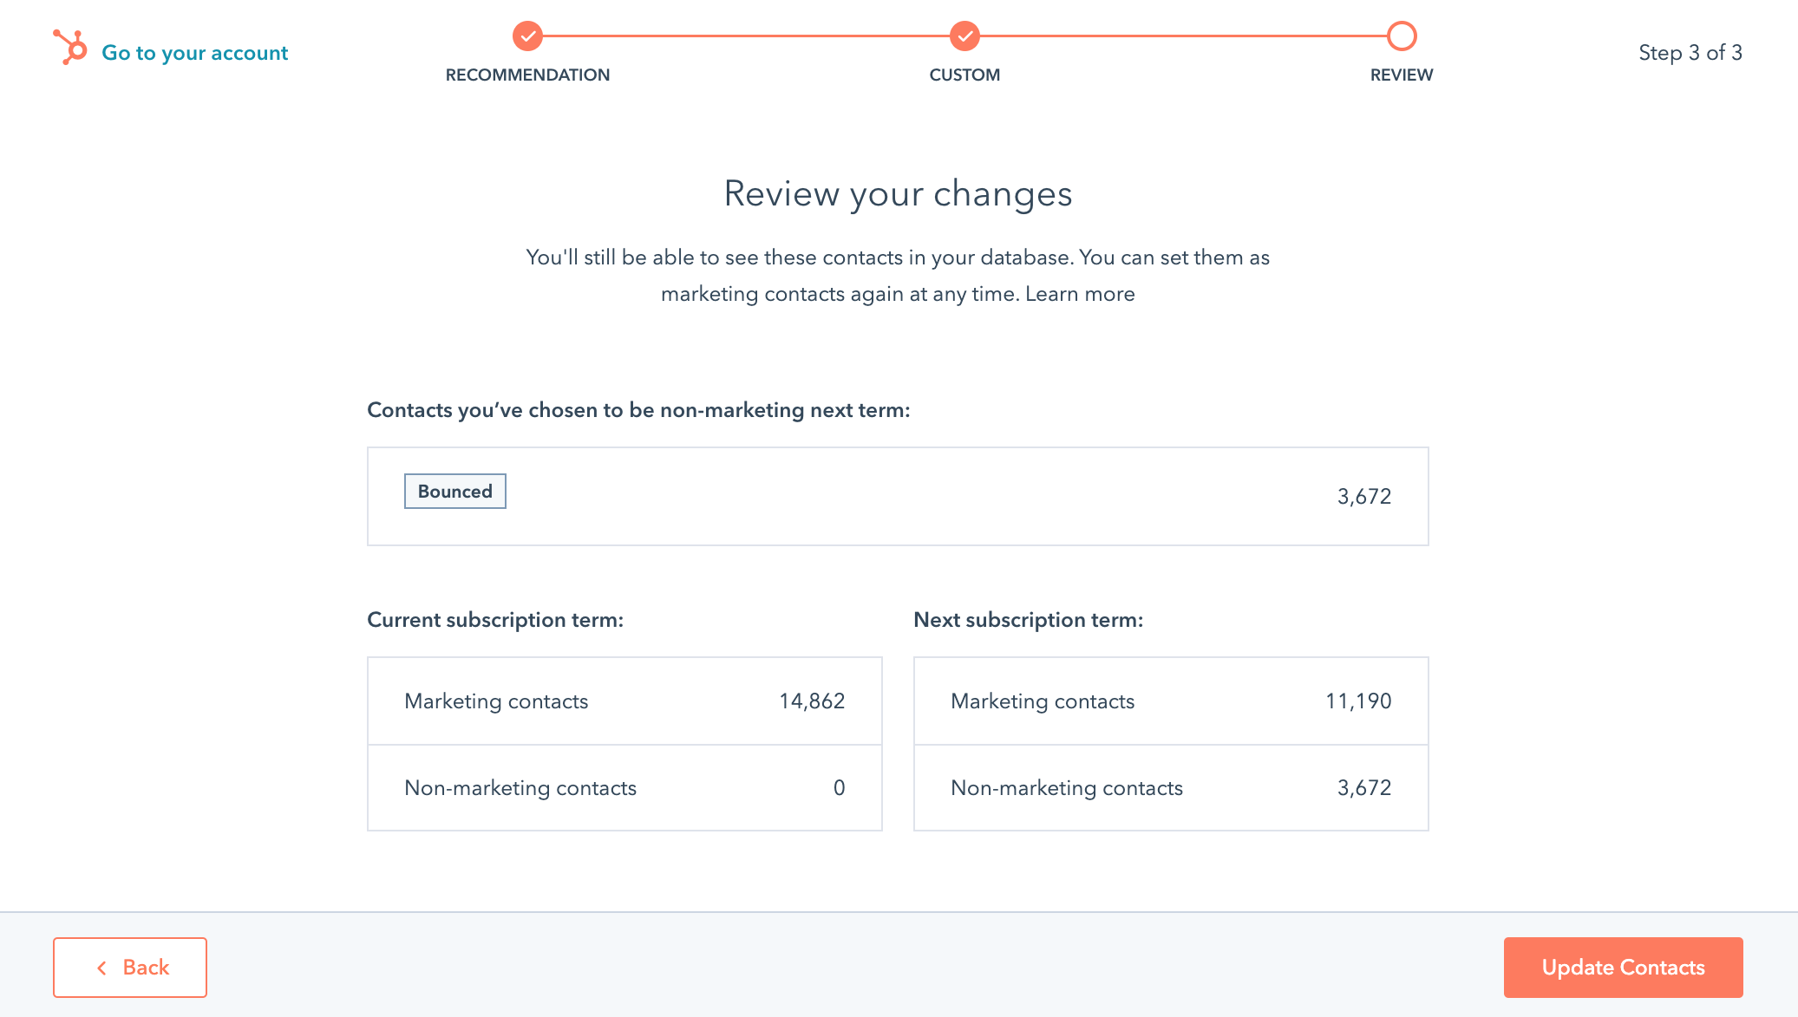Click the Bounced tag

click(454, 492)
